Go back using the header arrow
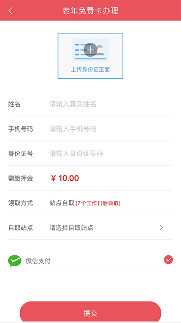Screen dimensions: 181x323 (x=10, y=11)
